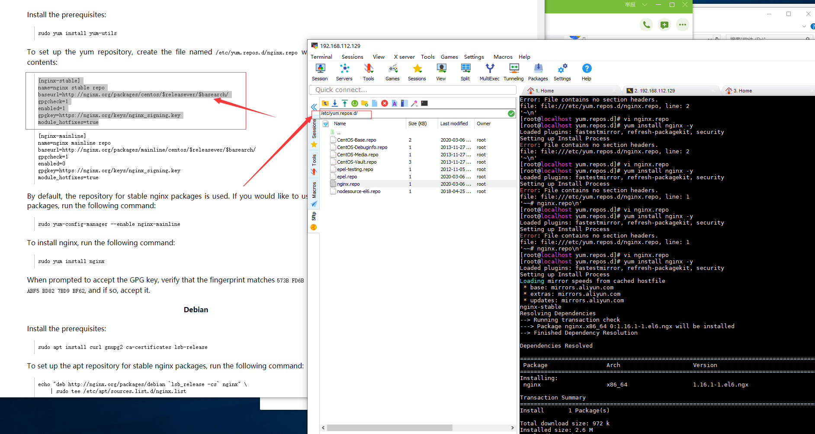The height and width of the screenshot is (434, 815).
Task: Select the Macros vertical sidebar tab
Action: [314, 194]
